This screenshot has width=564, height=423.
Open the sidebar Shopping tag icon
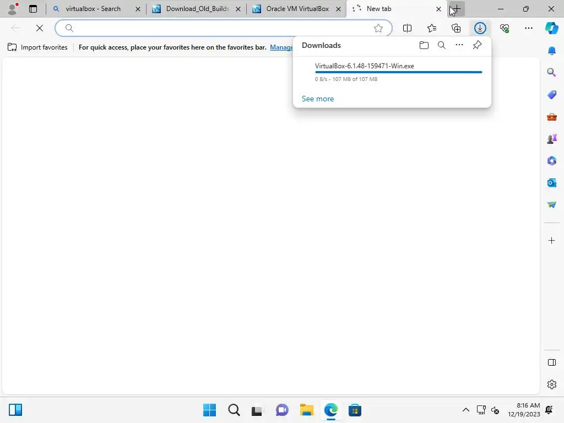(x=551, y=95)
